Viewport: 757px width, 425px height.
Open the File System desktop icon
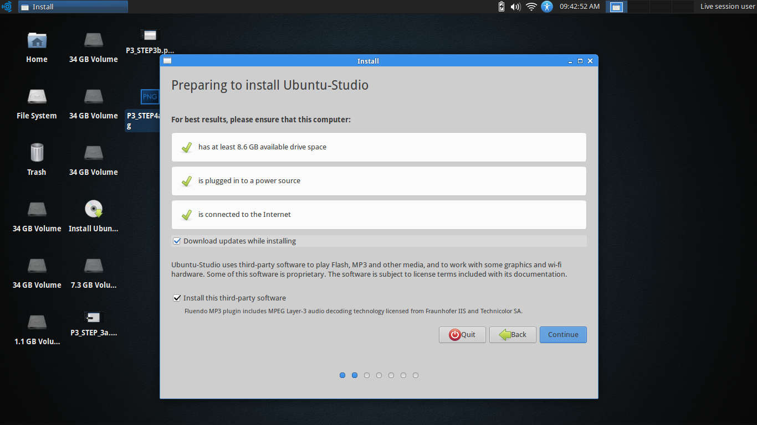coord(37,97)
